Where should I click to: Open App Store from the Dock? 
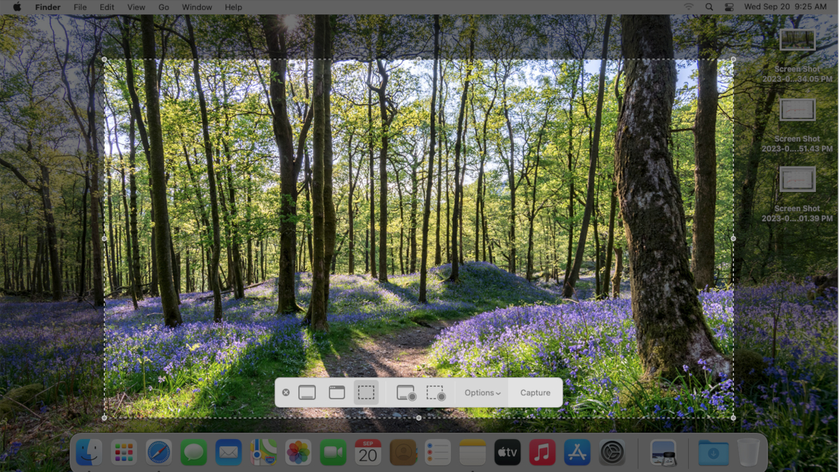pyautogui.click(x=577, y=452)
